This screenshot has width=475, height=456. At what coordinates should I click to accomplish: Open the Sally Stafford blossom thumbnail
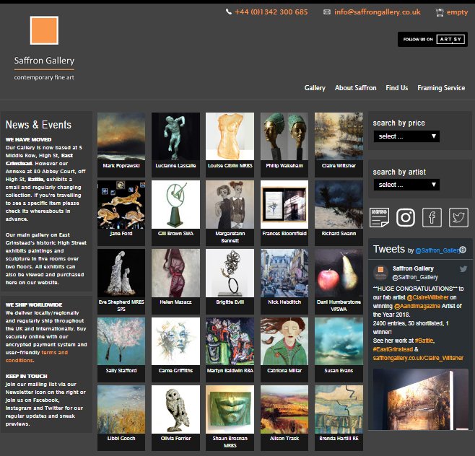coord(121,341)
